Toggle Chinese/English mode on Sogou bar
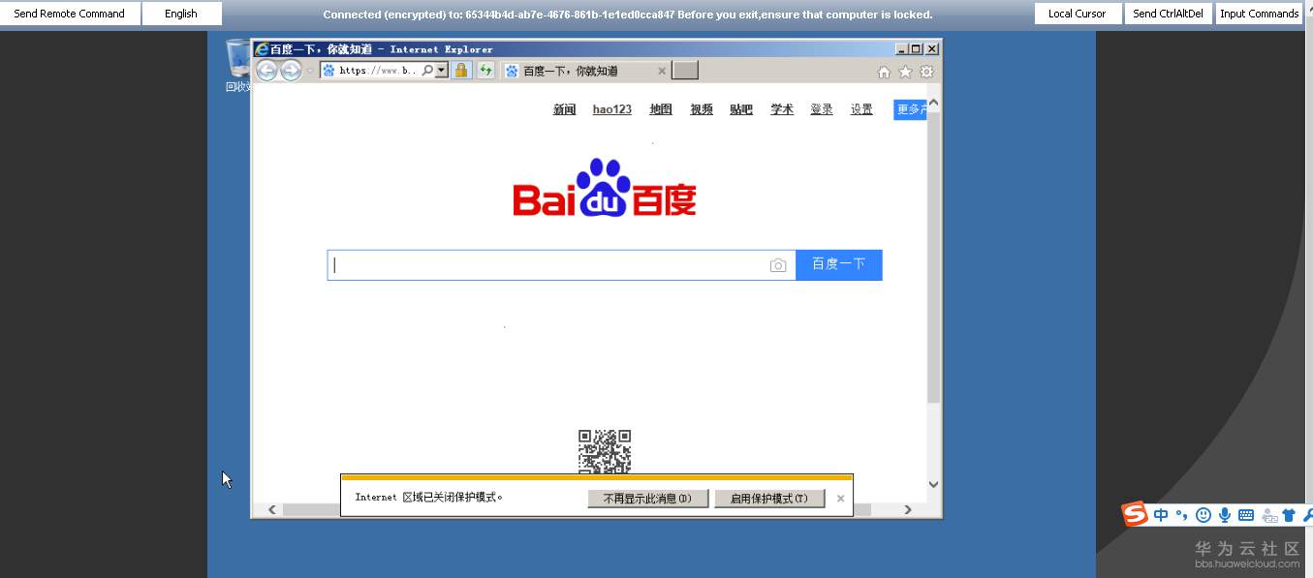 [1161, 514]
